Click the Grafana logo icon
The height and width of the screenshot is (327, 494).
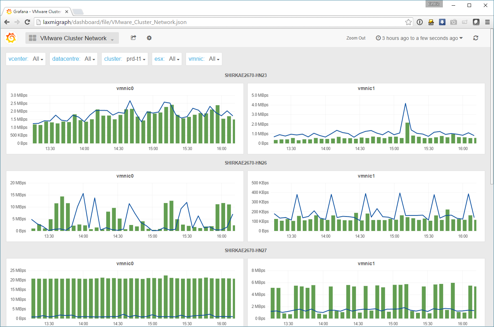[11, 38]
